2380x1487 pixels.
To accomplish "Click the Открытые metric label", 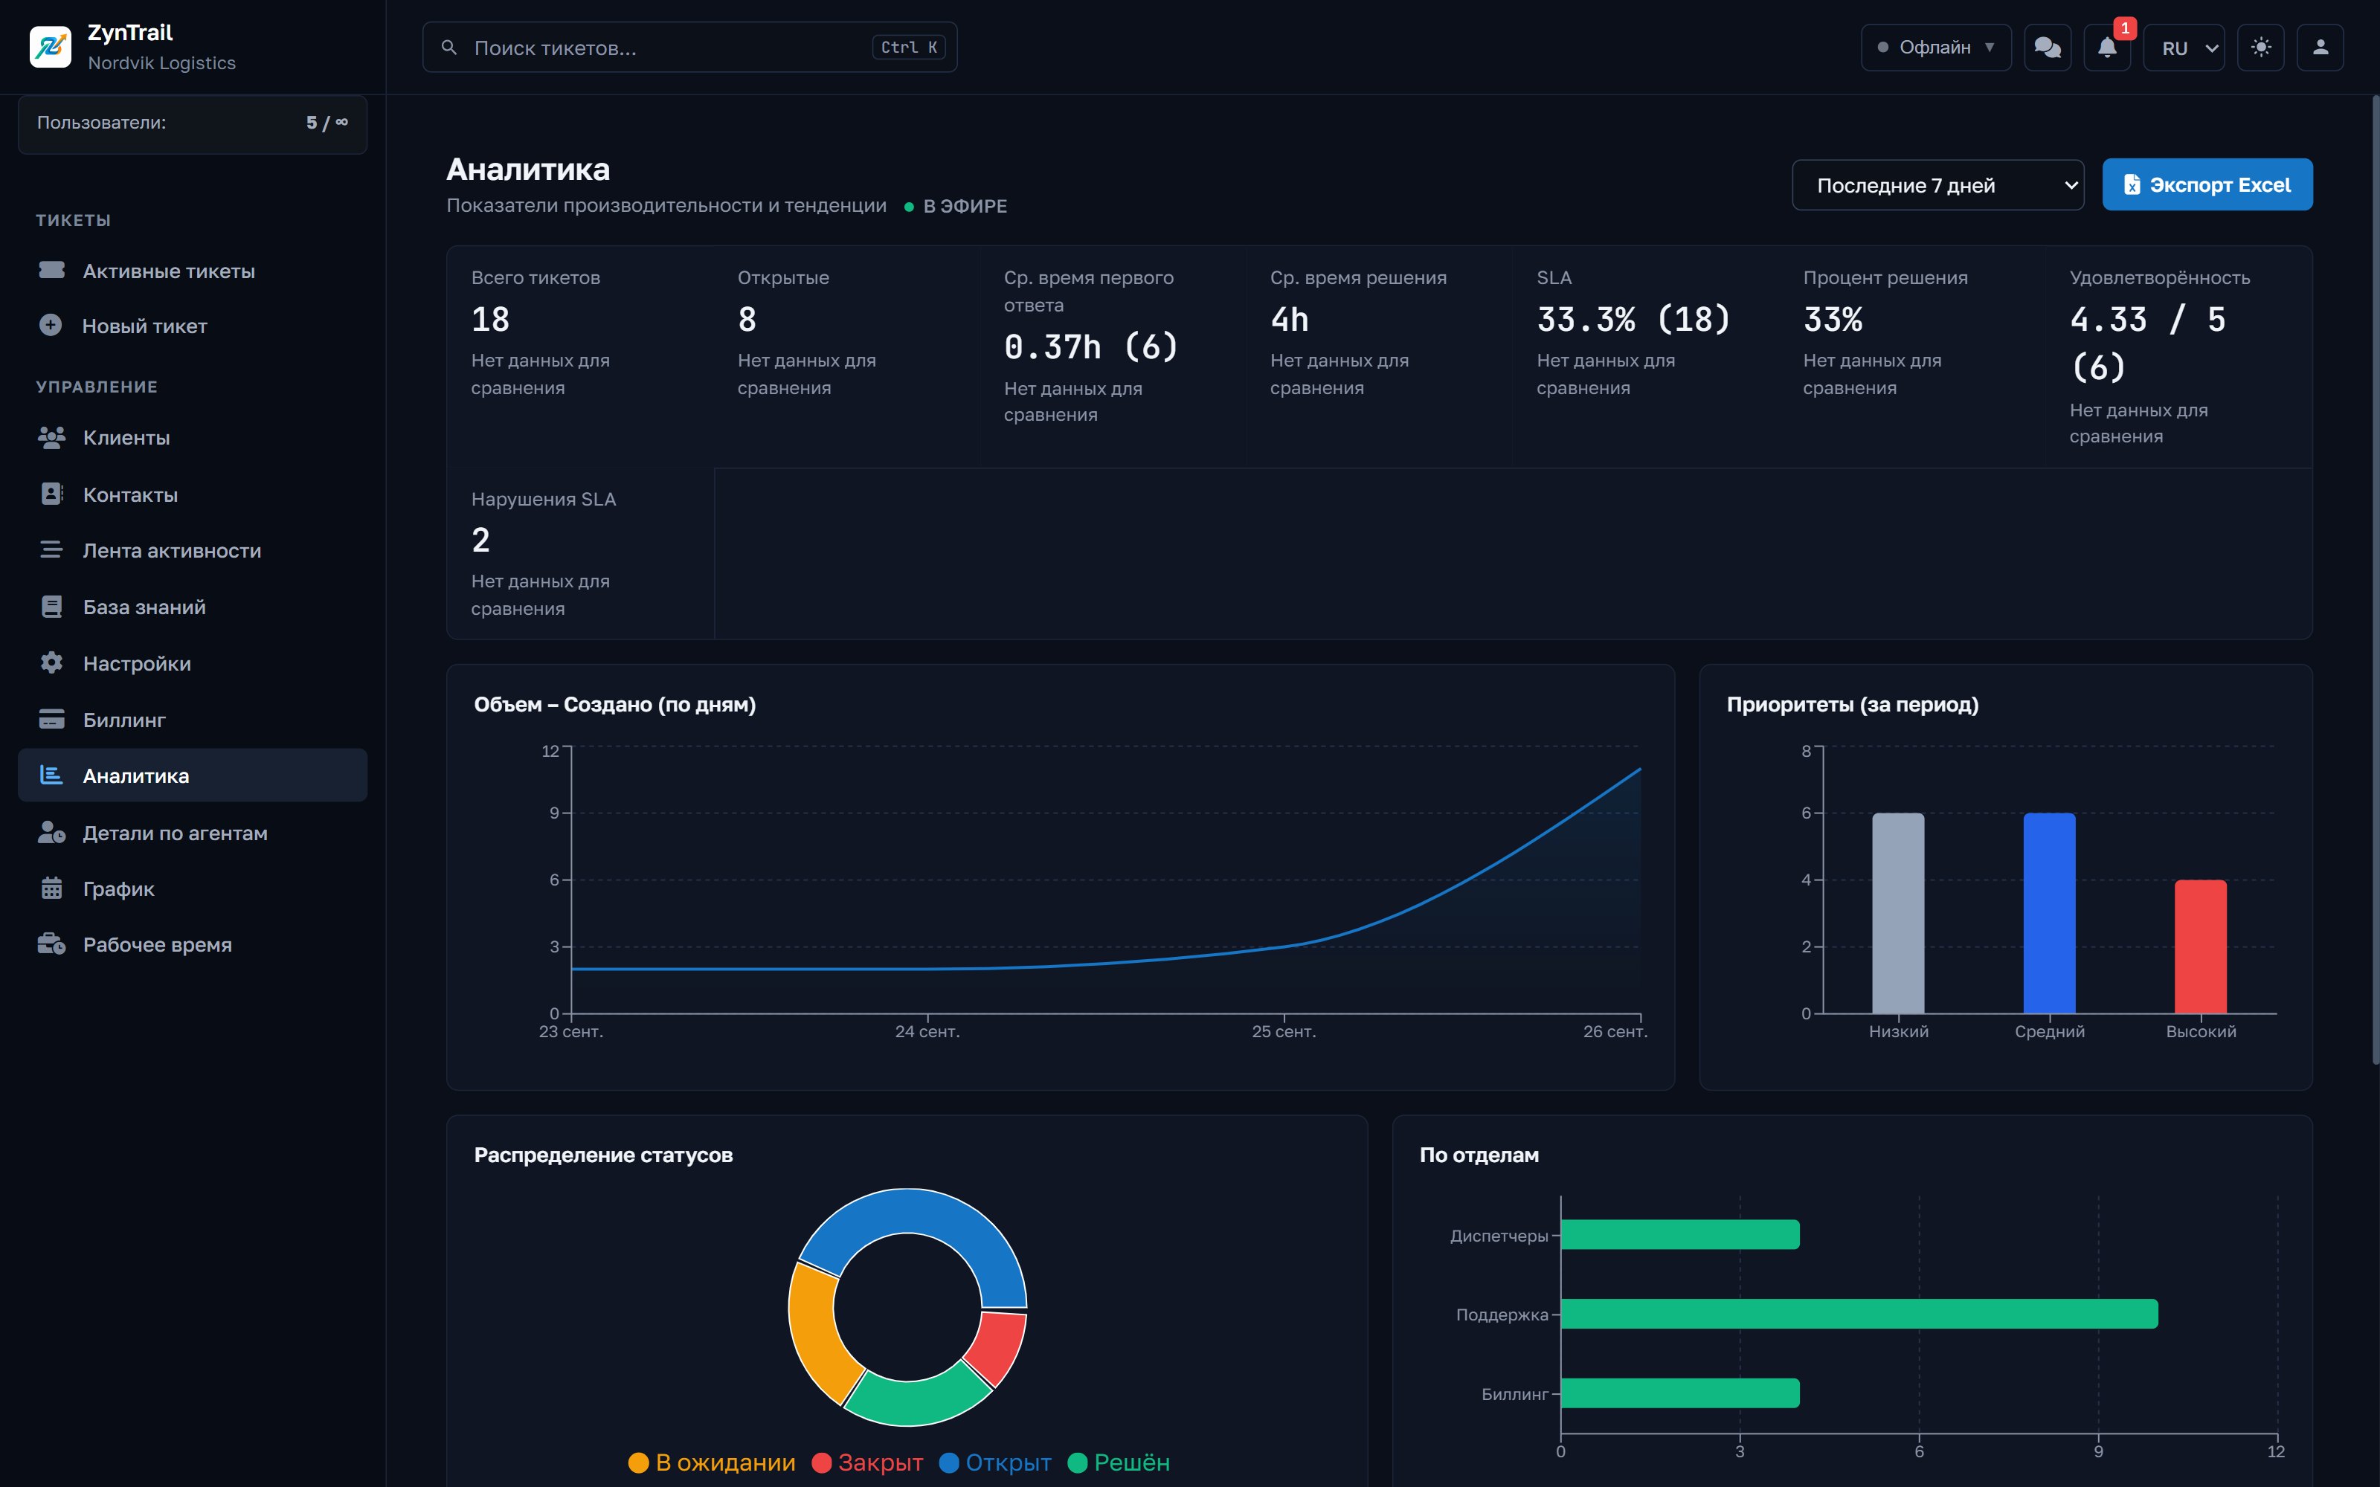I will point(784,277).
